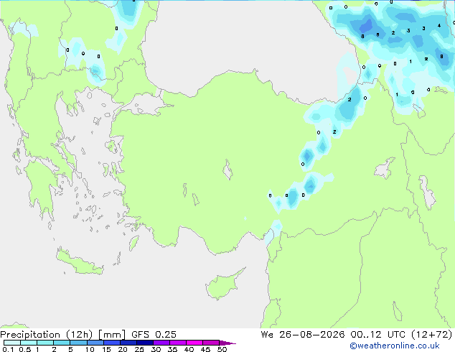Click the legend value '45'
This screenshot has height=352, width=455.
coord(205,349)
